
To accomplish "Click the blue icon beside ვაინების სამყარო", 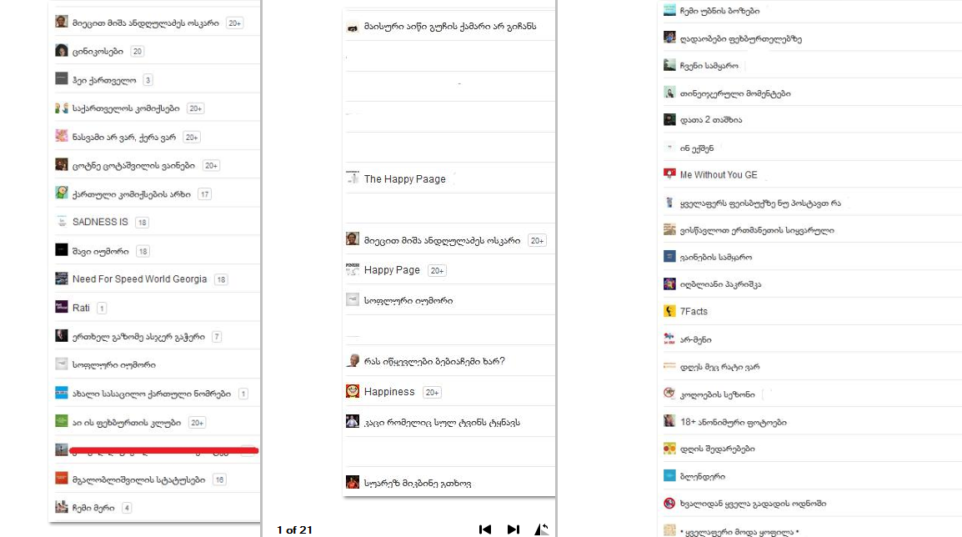I will [x=669, y=256].
